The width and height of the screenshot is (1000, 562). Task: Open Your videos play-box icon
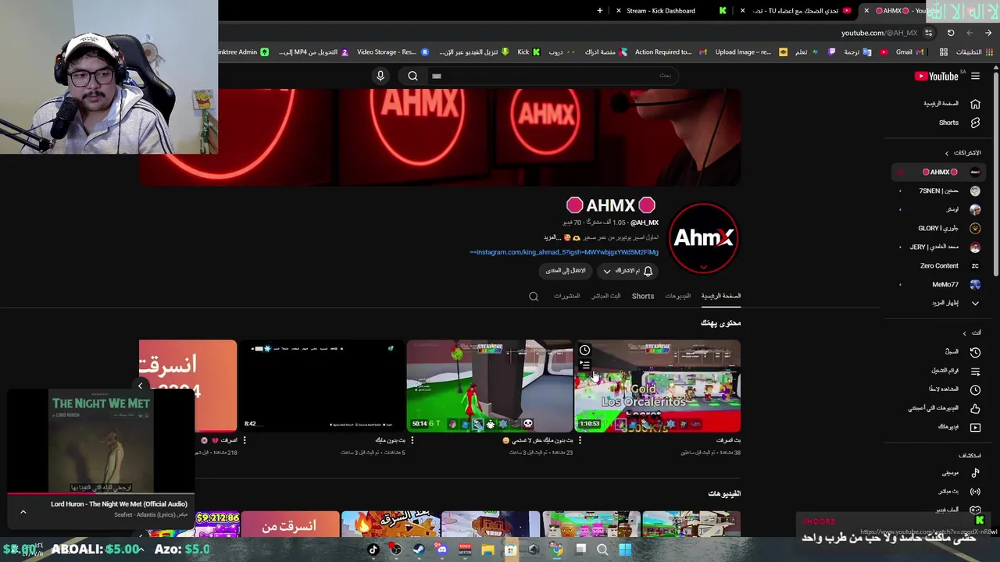tap(975, 427)
